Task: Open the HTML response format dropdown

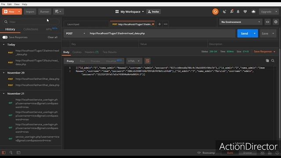Action: pyautogui.click(x=133, y=61)
